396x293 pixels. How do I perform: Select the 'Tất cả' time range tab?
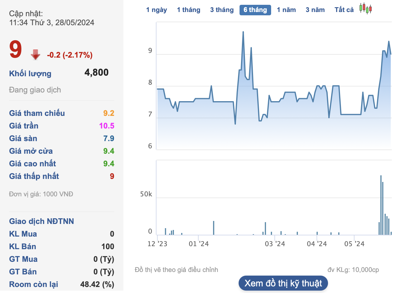click(x=344, y=10)
